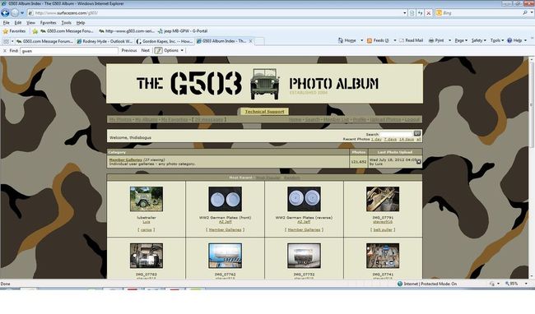This screenshot has width=535, height=314.
Task: Open the Safety dropdown menu
Action: pyautogui.click(x=479, y=40)
